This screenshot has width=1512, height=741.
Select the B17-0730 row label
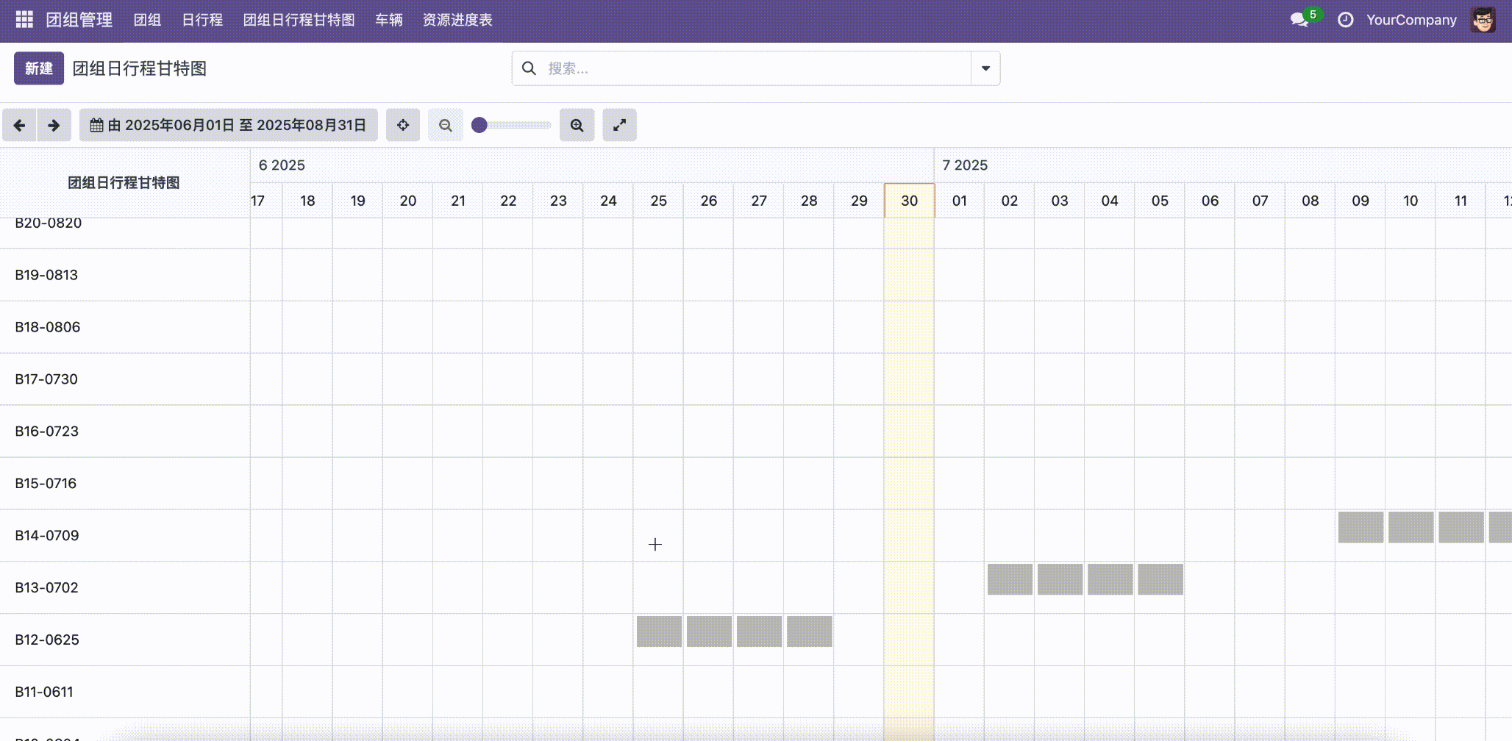pos(46,379)
